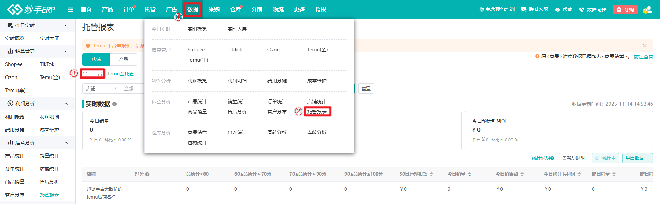Select Shopee in dropdown 结算管理
The height and width of the screenshot is (204, 660).
point(196,50)
